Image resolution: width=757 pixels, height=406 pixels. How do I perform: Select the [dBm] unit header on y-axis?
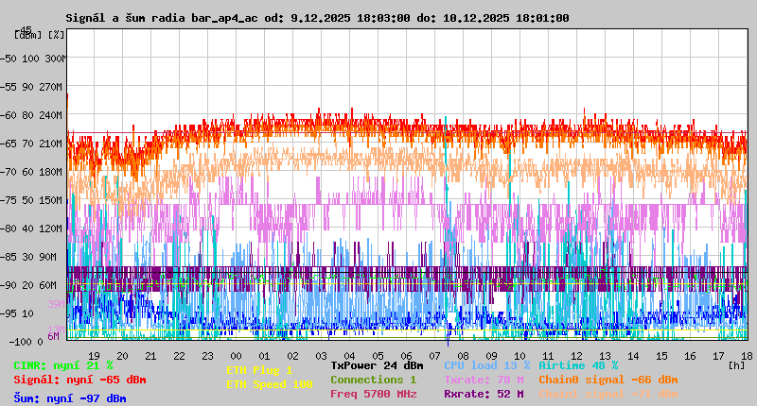28,34
